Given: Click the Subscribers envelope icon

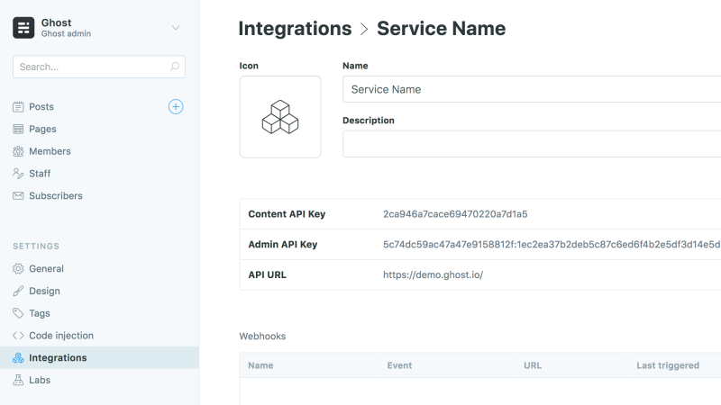Looking at the screenshot, I should pos(18,195).
